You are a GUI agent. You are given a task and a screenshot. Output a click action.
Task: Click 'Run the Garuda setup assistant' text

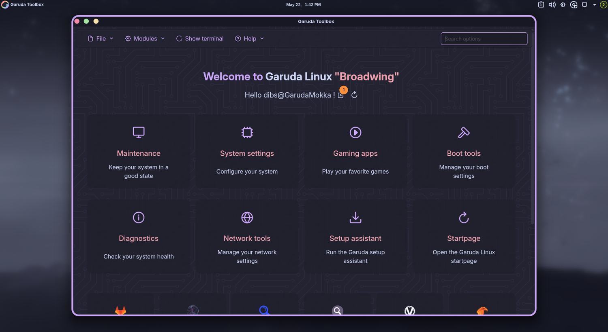click(355, 256)
